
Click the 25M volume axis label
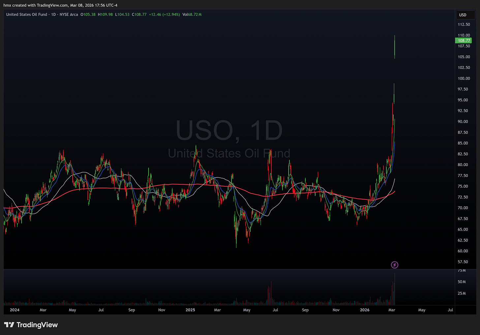click(x=462, y=293)
